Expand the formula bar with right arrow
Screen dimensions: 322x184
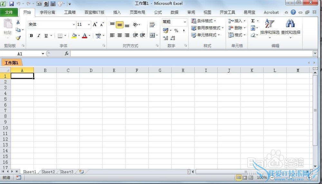pyautogui.click(x=315, y=53)
